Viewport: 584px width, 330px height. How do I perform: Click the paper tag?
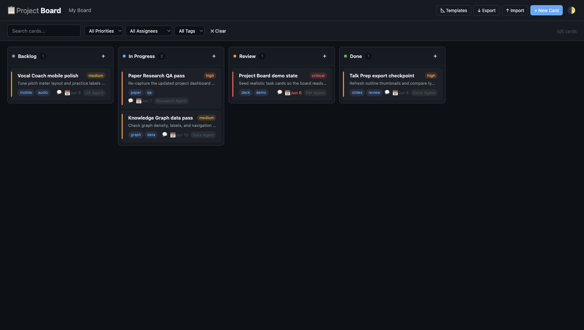pyautogui.click(x=136, y=92)
